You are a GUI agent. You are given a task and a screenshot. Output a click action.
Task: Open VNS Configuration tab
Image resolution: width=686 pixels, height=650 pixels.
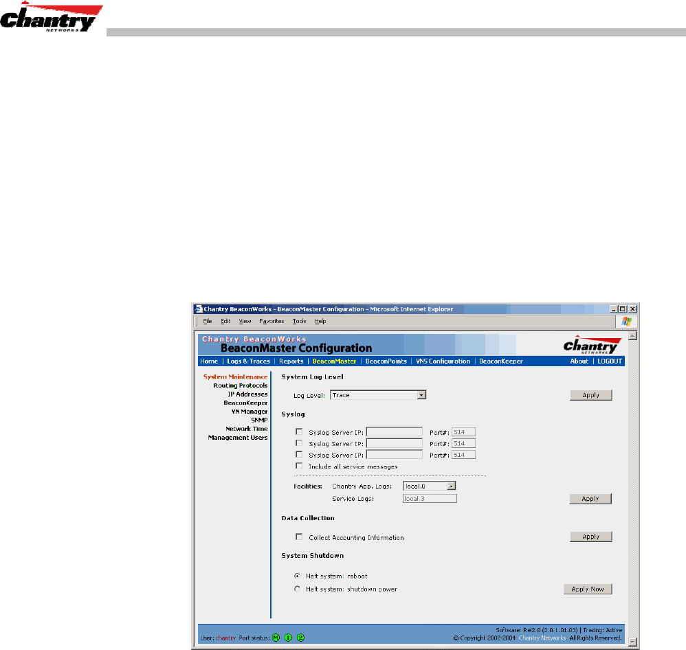tap(443, 361)
